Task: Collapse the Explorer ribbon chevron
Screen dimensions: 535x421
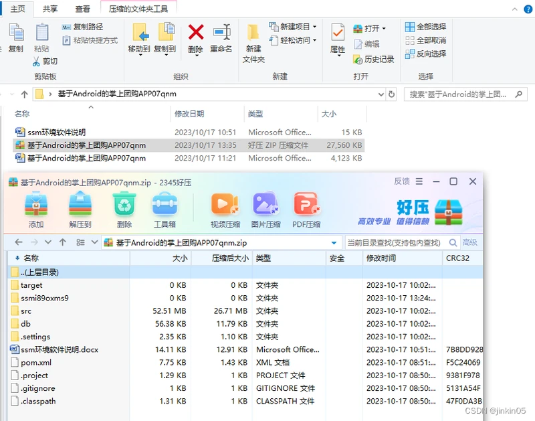Action: coord(514,9)
